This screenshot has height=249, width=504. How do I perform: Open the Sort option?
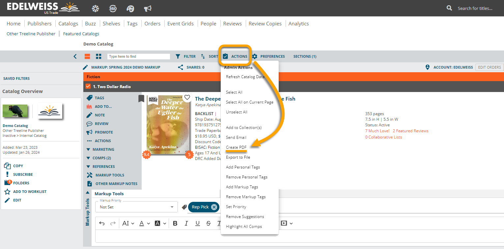coord(210,56)
